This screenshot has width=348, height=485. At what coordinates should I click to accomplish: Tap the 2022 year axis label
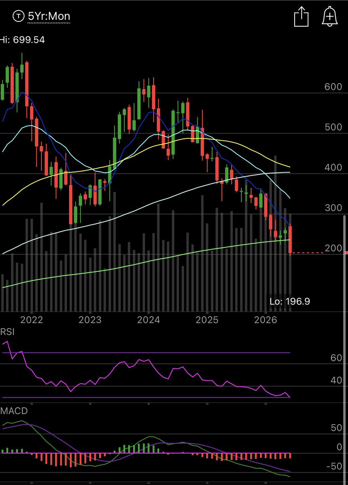(32, 320)
